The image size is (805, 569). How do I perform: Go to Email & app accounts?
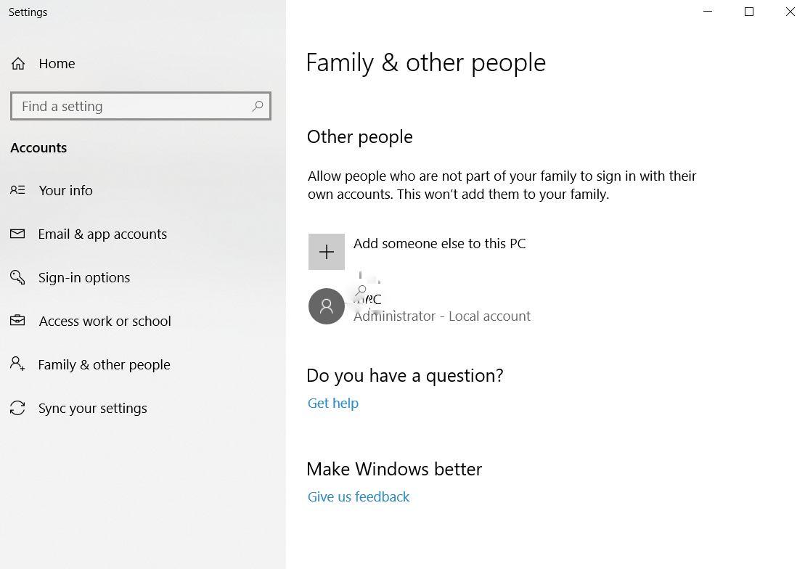(102, 234)
